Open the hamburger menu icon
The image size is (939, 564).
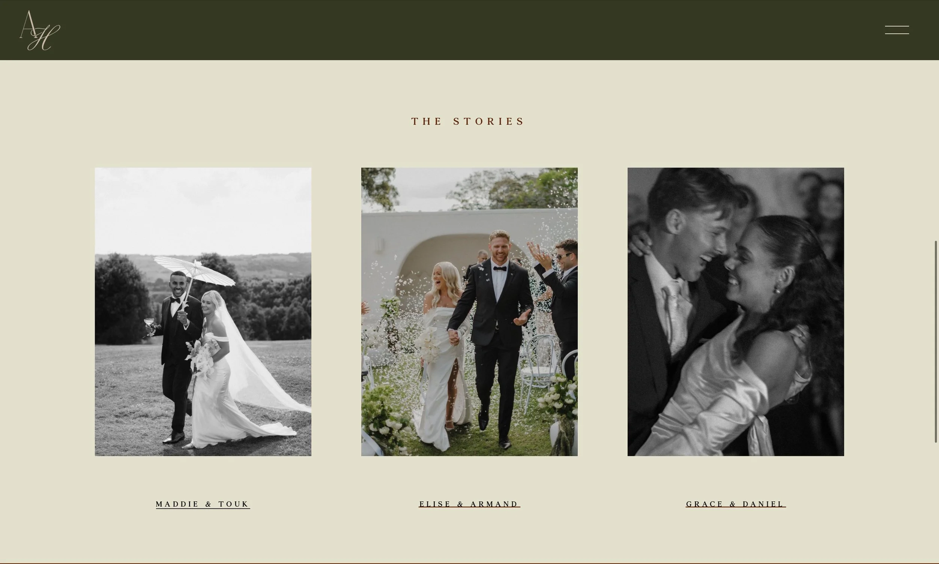click(897, 30)
